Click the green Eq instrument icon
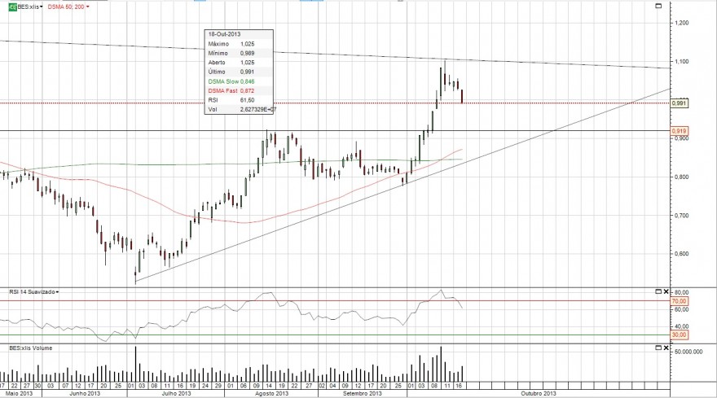Screen dimensions: 717x398 pyautogui.click(x=13, y=7)
